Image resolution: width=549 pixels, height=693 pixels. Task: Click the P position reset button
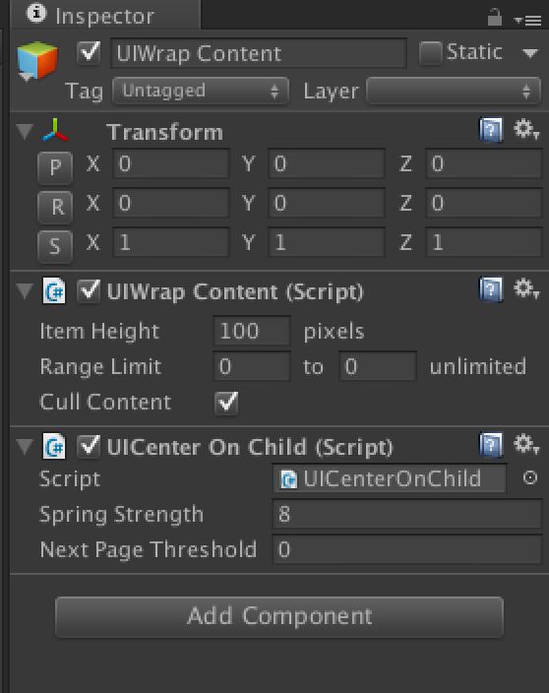[55, 167]
